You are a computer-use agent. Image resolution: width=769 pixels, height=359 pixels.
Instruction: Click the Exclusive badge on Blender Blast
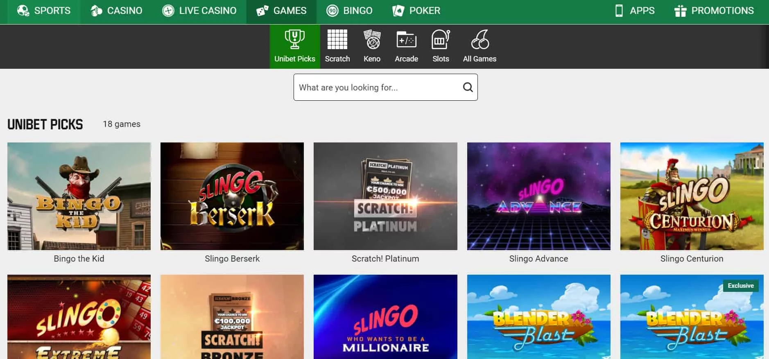tap(741, 286)
